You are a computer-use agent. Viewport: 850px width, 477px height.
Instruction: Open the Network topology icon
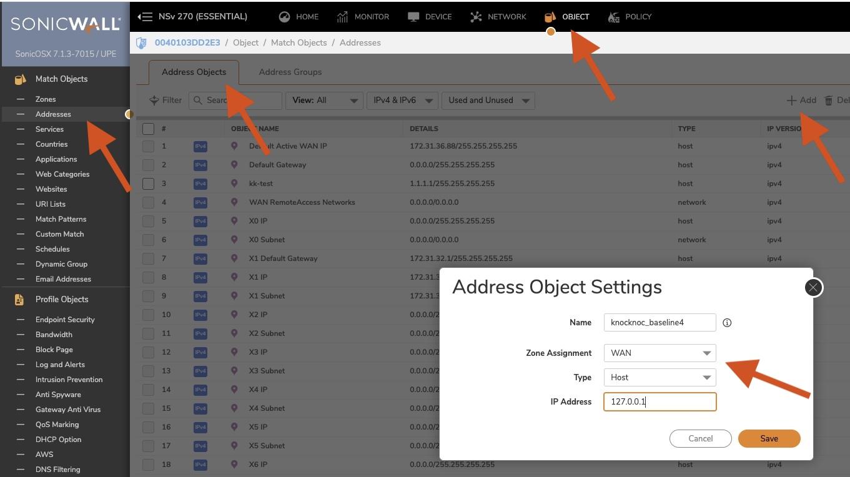tap(476, 17)
